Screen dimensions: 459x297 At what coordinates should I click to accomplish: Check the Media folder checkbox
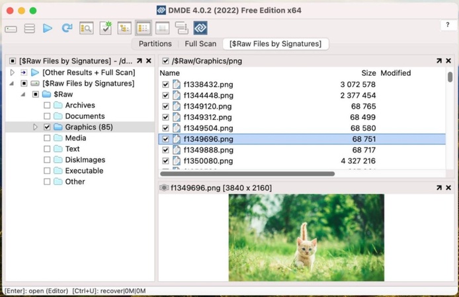[x=47, y=138]
